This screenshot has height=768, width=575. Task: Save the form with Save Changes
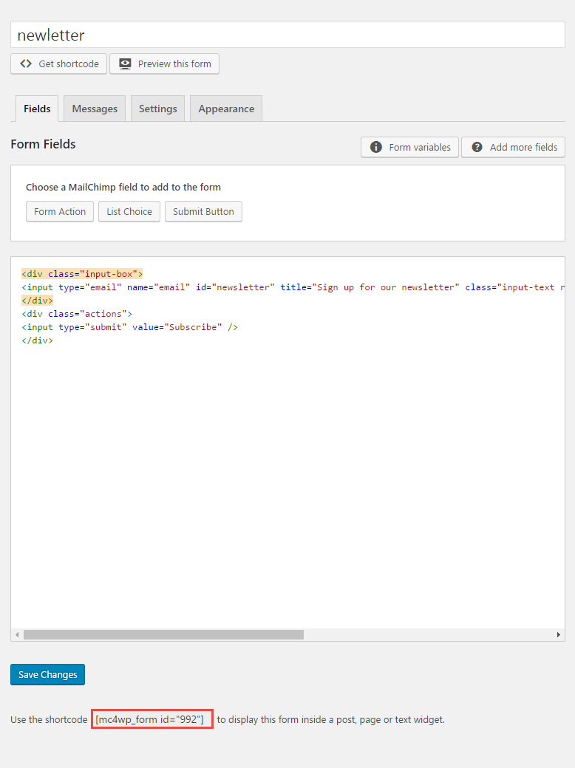click(47, 674)
